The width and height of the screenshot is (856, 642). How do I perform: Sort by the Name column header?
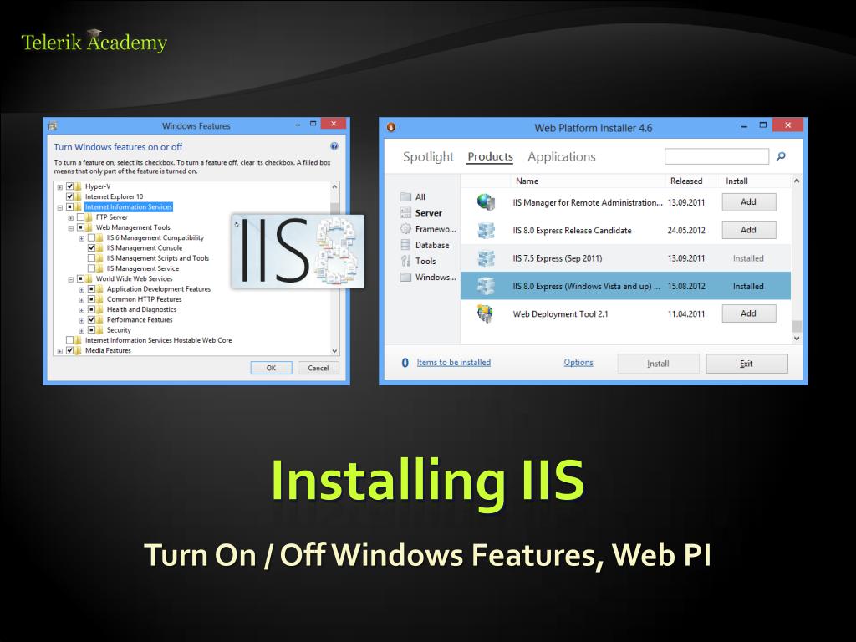click(527, 181)
